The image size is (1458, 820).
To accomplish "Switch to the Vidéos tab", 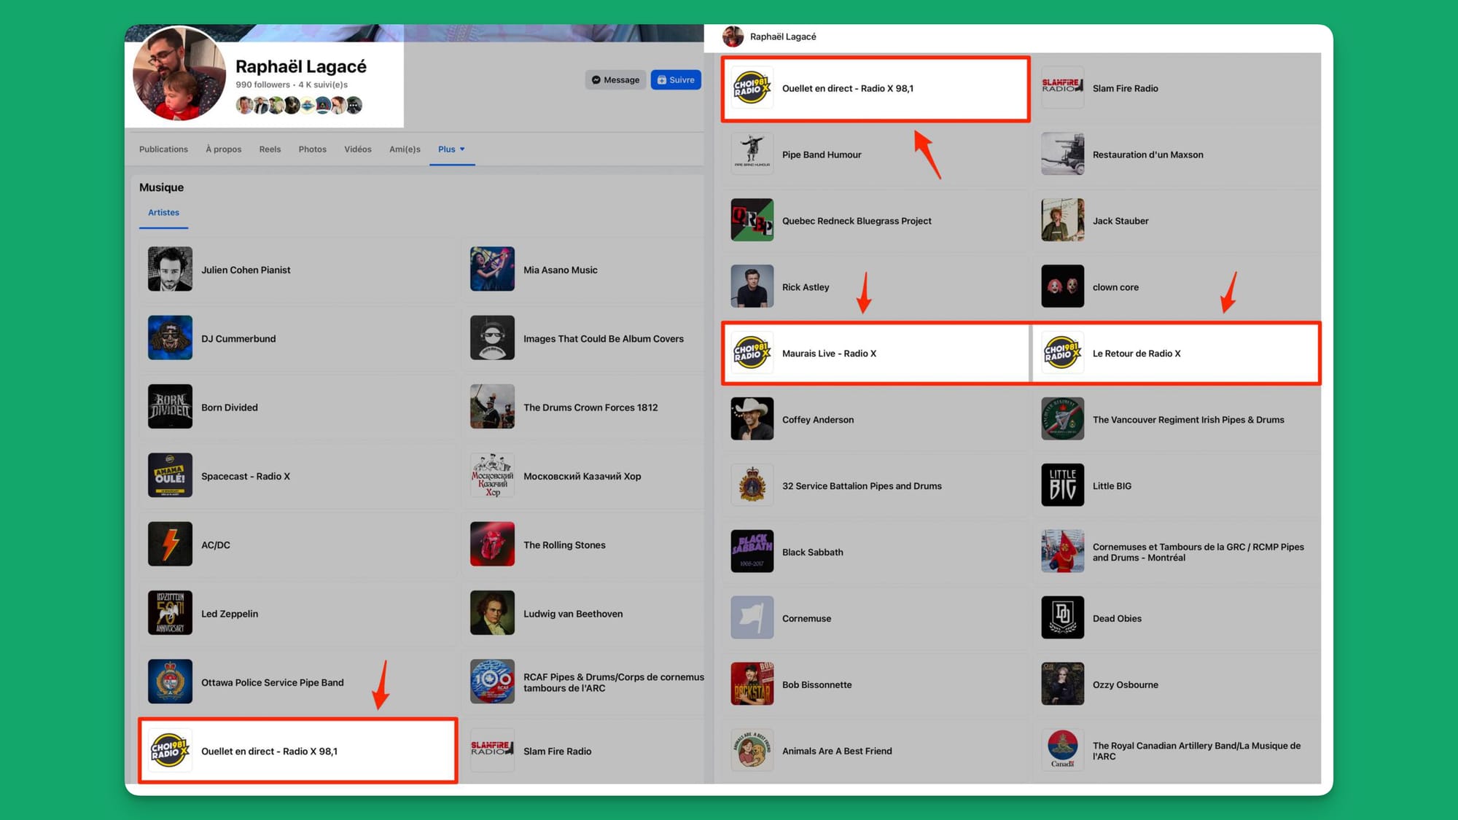I will click(x=358, y=149).
